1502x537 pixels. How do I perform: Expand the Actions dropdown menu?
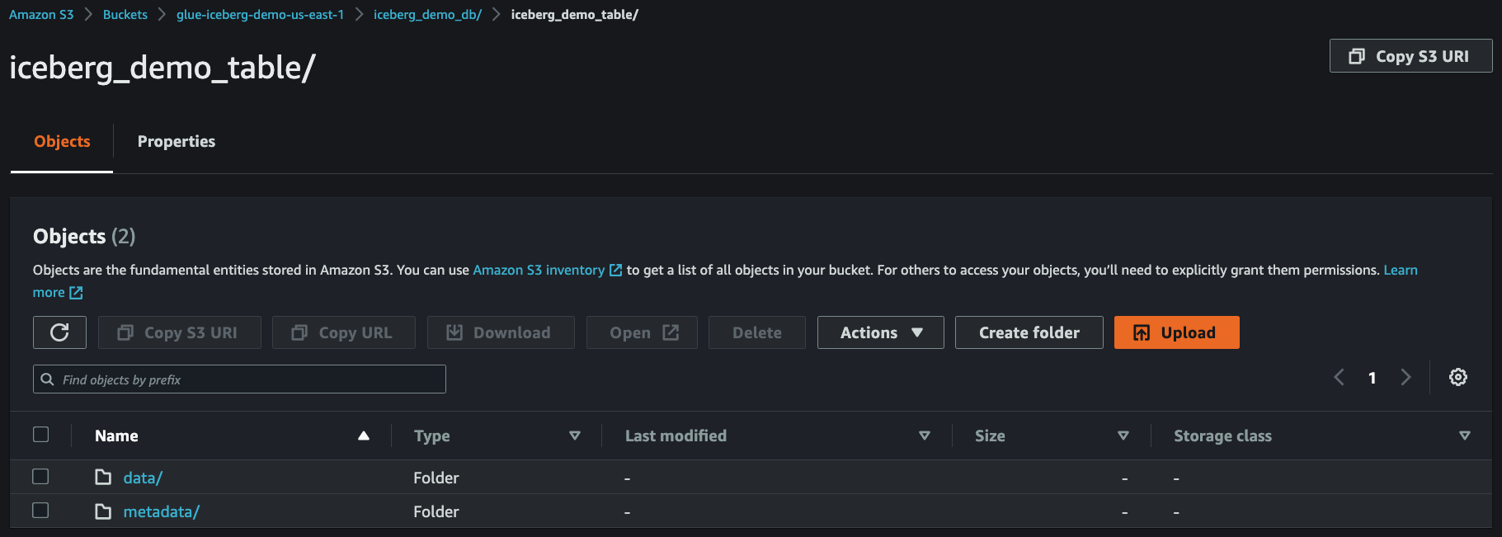[x=880, y=332]
